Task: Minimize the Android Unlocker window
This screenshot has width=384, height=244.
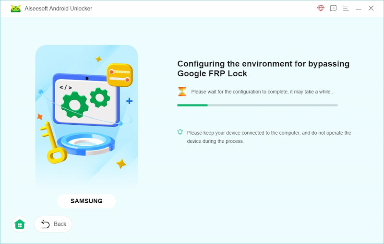Action: pyautogui.click(x=358, y=8)
